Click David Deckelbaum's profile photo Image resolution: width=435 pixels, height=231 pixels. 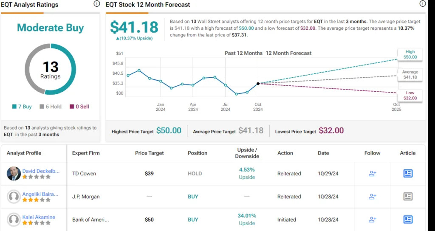pyautogui.click(x=14, y=173)
